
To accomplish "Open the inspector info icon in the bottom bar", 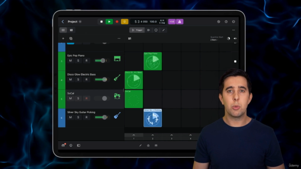I will [x=71, y=146].
